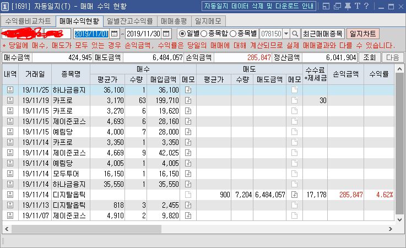Screen dimensions: 406x248
Task: Click the end date field 2019/11/30
Action: [x=143, y=34]
